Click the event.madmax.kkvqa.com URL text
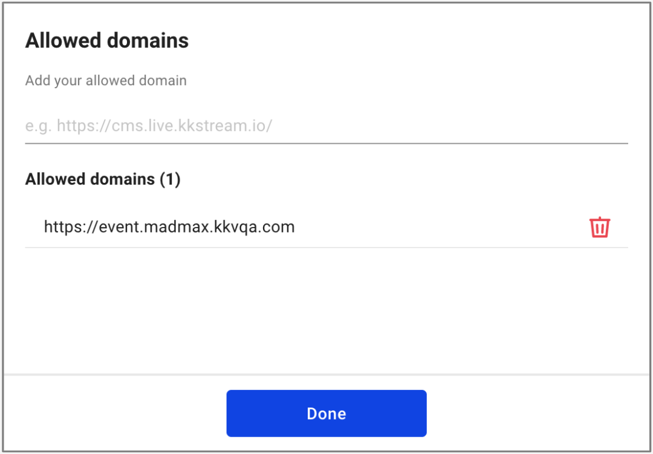Viewport: 653px width, 454px height. coord(169,227)
